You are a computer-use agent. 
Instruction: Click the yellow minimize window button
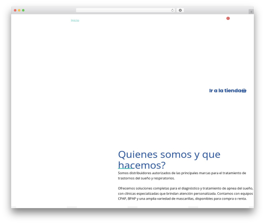coord(19,11)
